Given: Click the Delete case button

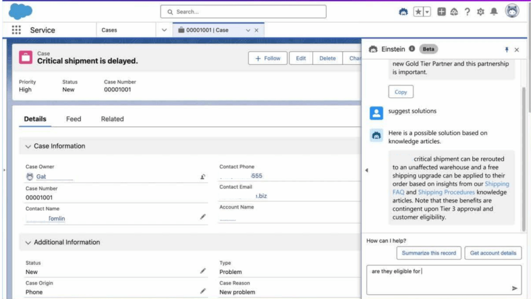Looking at the screenshot, I should [x=327, y=58].
